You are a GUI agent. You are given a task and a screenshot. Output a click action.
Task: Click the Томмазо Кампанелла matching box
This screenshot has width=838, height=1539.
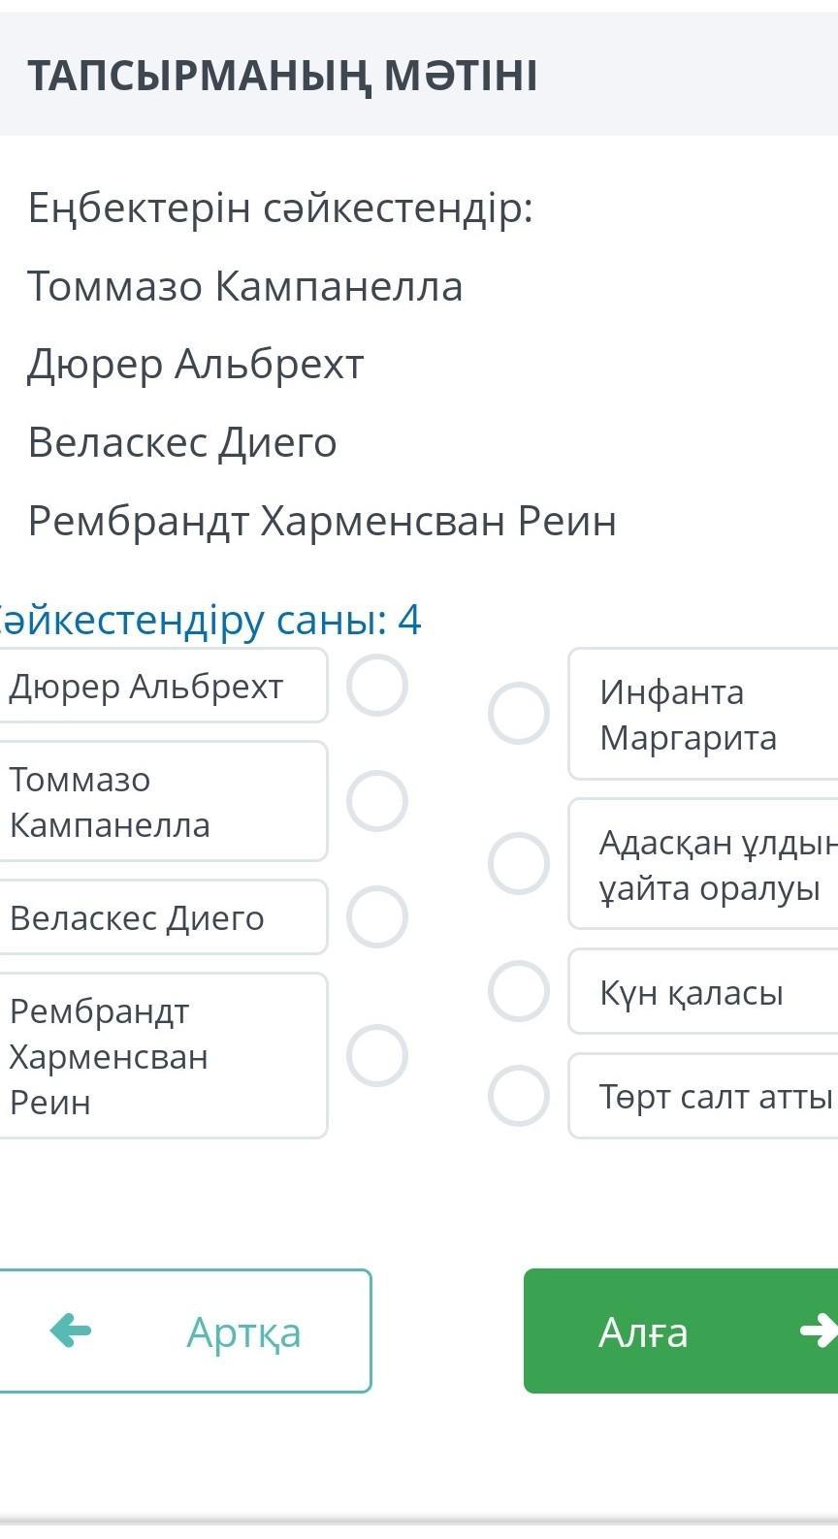click(x=161, y=801)
